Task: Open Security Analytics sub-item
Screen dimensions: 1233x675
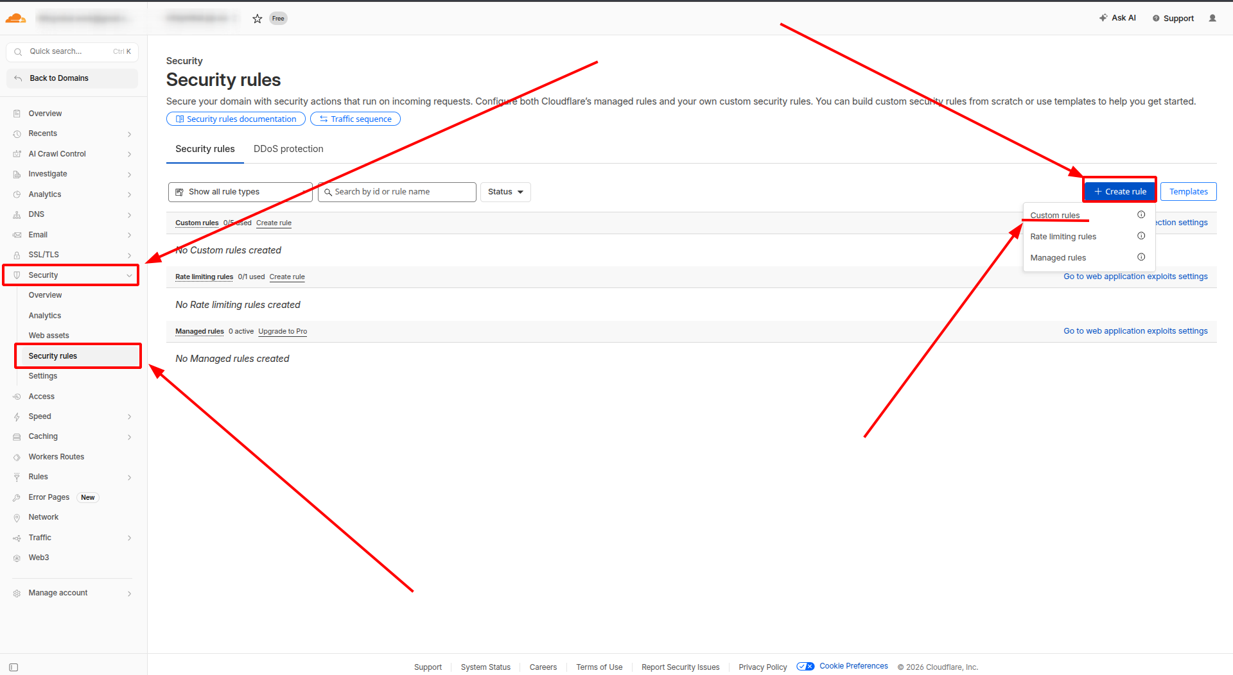Action: point(45,316)
